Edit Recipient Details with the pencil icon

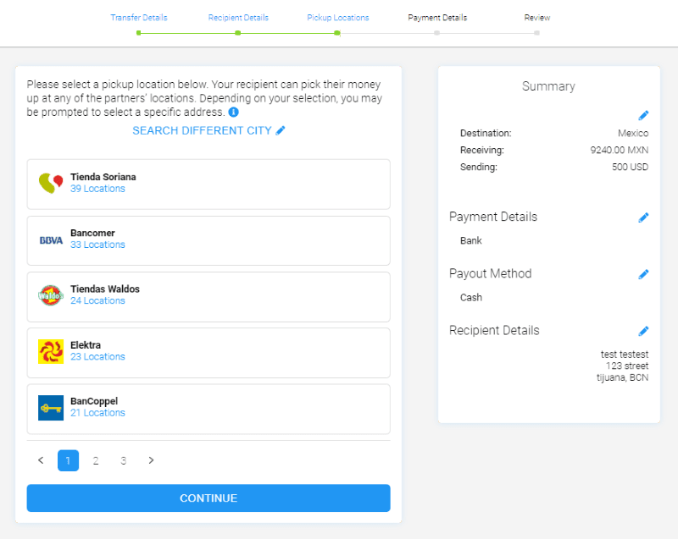pos(643,331)
